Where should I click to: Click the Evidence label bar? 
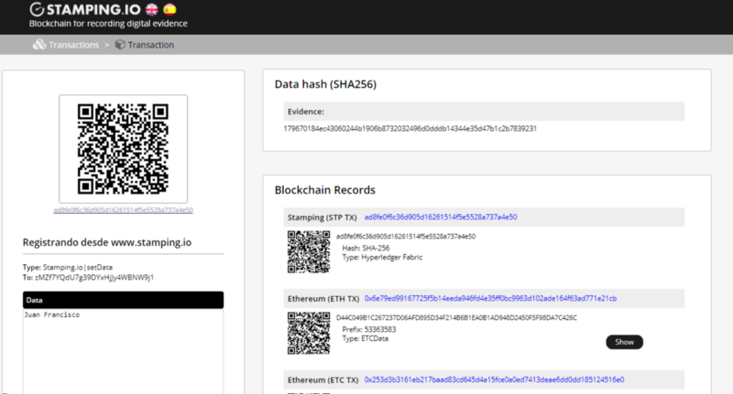484,112
